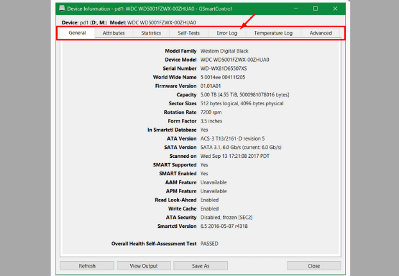This screenshot has width=399, height=276.
Task: Click the ATA Version value ACS-3
Action: pyautogui.click(x=233, y=139)
